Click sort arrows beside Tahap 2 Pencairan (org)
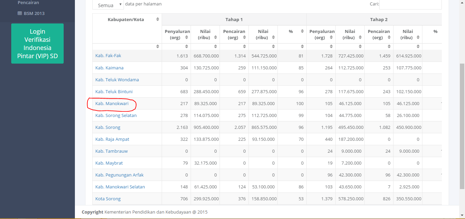Viewport: 465px width, 219px height. (x=389, y=37)
